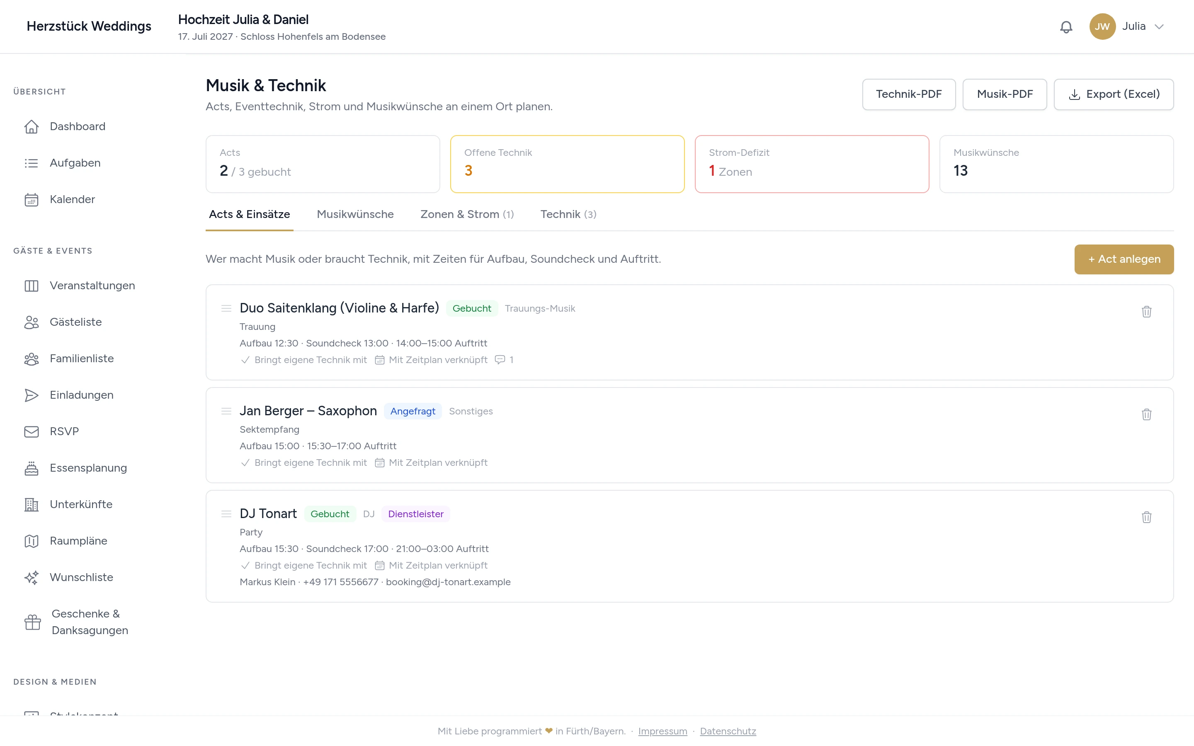The image size is (1194, 746).
Task: Click the Unterkünfte building icon
Action: pyautogui.click(x=32, y=505)
